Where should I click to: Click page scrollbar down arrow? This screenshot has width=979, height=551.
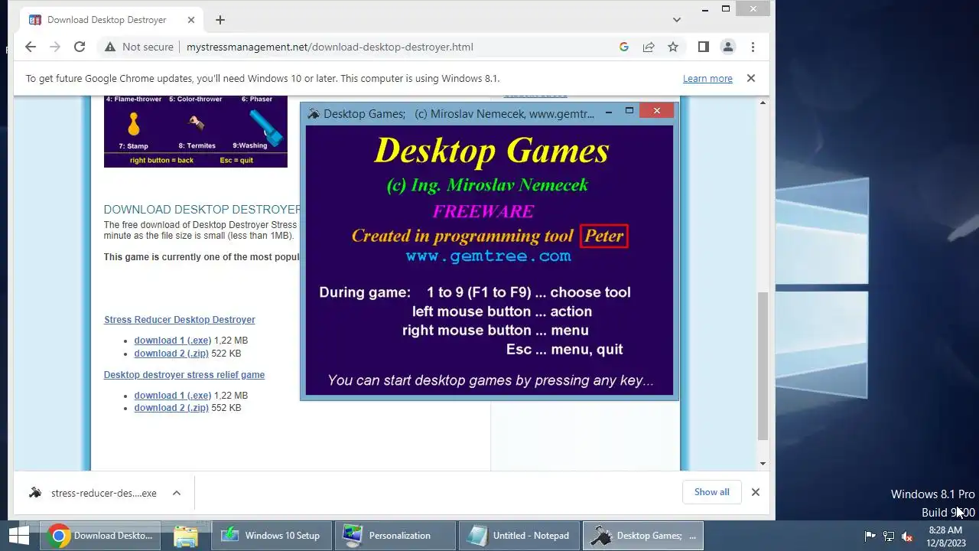pos(763,464)
